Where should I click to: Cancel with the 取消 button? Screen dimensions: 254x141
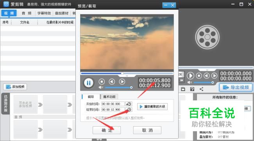point(147,130)
